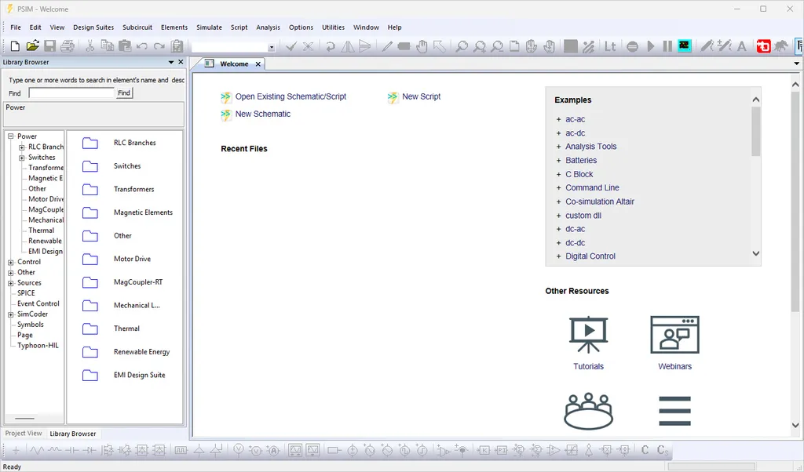This screenshot has height=472, width=804.
Task: Click the Lt toolbar icon
Action: 609,46
